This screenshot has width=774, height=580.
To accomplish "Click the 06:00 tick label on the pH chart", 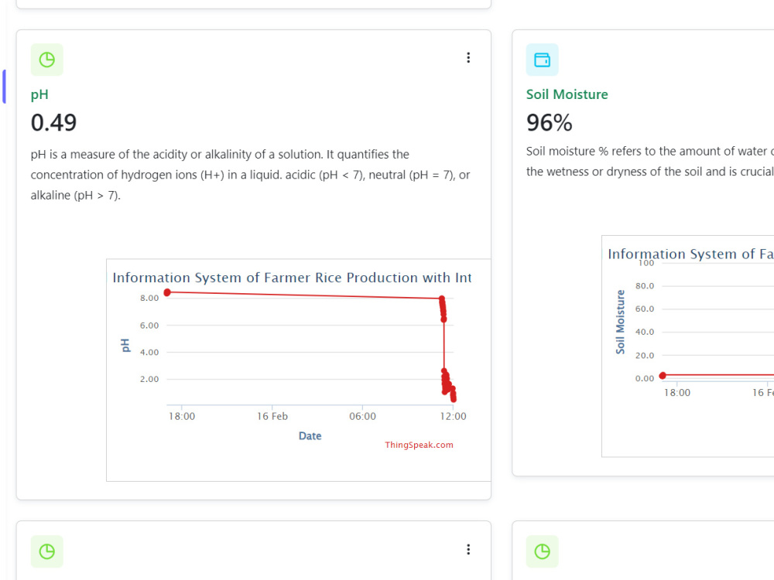I will (362, 416).
